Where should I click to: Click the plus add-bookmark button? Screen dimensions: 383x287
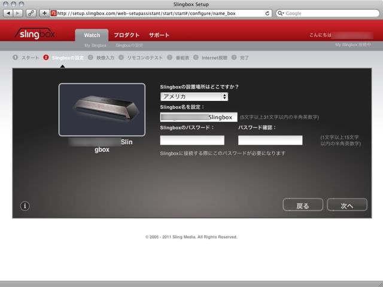click(44, 13)
